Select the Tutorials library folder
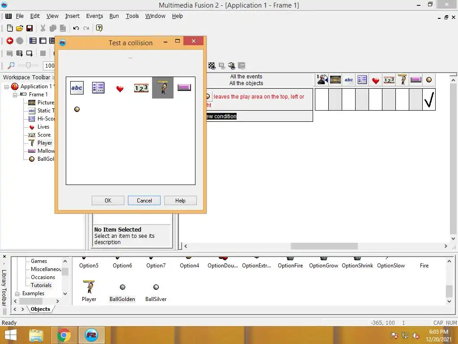Image resolution: width=458 pixels, height=344 pixels. coord(41,285)
